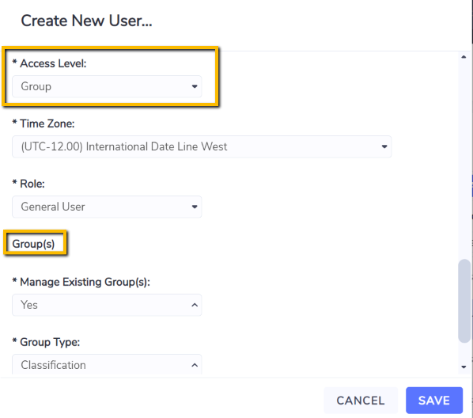Click the Time Zone label
Image resolution: width=473 pixels, height=418 pixels.
pos(44,123)
